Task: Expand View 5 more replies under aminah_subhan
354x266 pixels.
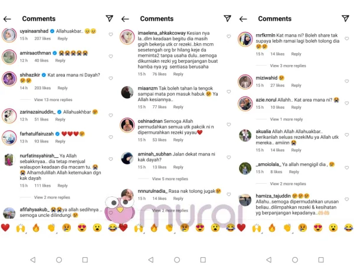Action: click(170, 179)
